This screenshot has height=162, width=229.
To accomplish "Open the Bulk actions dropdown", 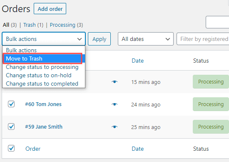I will 44,39.
